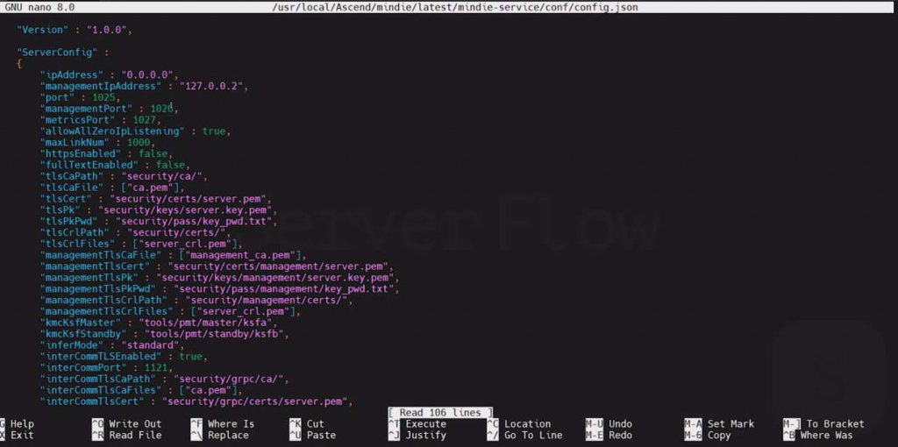Viewport: 898px width, 447px height.
Task: Click the Where Is search shortcut
Action: coord(231,424)
